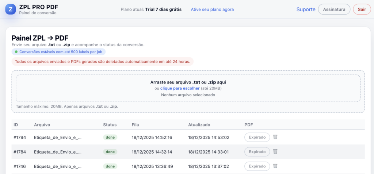
Task: Follow the 'Ative seu plano agora' link
Action: coord(212,9)
